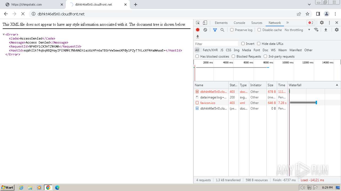
Task: Filter requests by Doc type
Action: click(x=265, y=50)
